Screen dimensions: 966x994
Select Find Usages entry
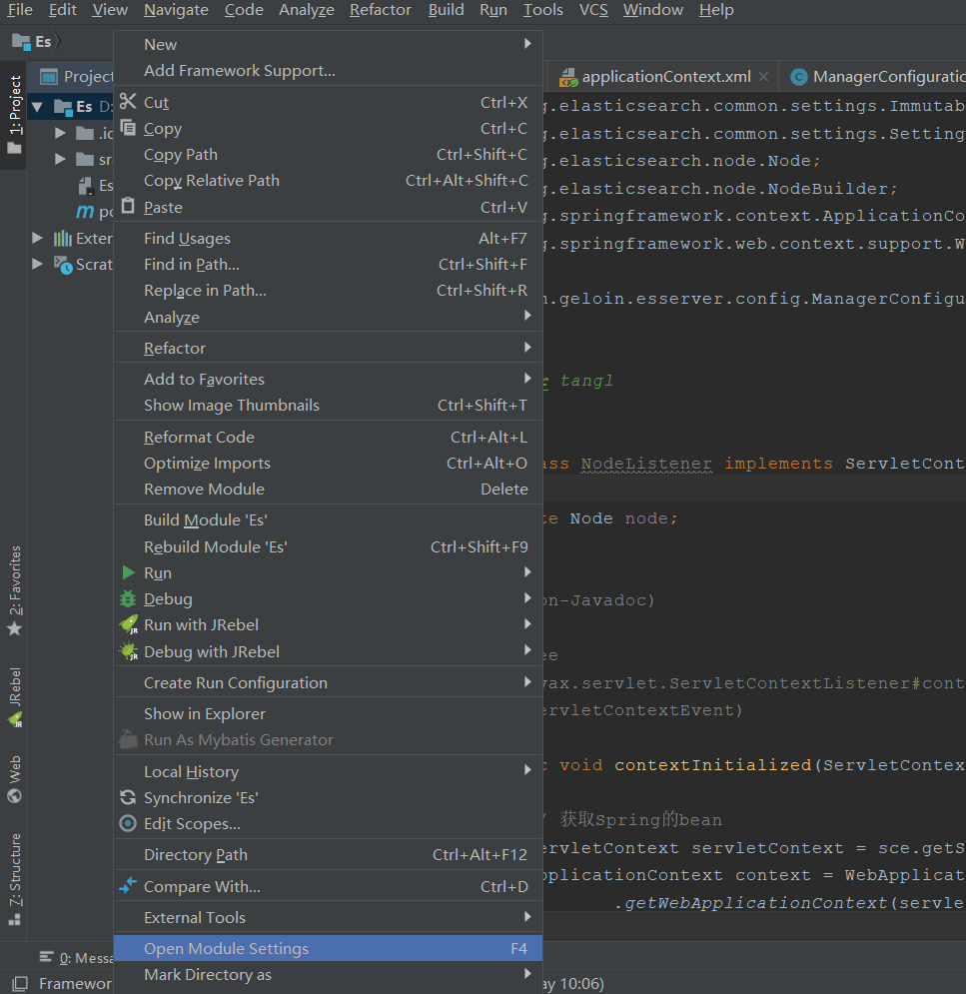(328, 239)
